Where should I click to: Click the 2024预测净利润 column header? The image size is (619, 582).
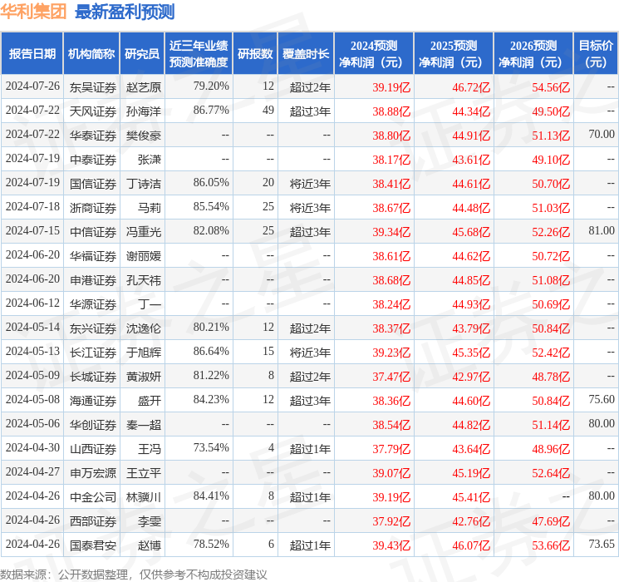click(x=373, y=54)
